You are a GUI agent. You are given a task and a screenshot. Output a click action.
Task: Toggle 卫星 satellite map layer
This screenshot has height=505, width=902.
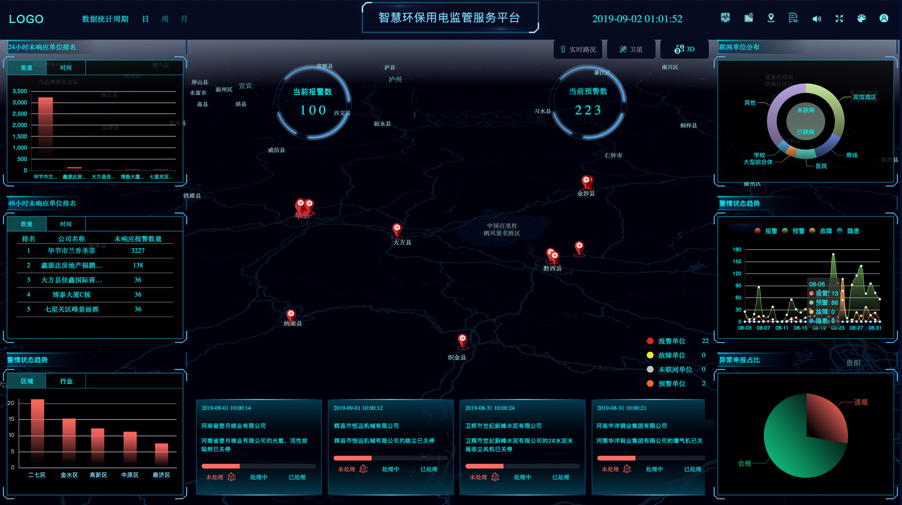pyautogui.click(x=631, y=49)
